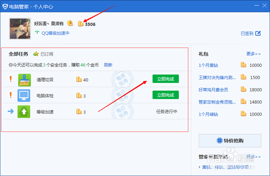Image resolution: width=270 pixels, height=176 pixels.
Task: Open the 好莱坞月费会员 gift link
Action: click(x=213, y=90)
